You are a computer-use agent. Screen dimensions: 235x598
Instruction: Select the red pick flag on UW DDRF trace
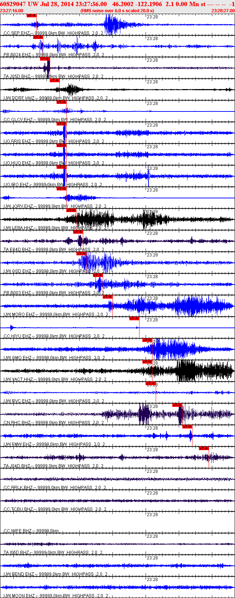click(x=55, y=80)
